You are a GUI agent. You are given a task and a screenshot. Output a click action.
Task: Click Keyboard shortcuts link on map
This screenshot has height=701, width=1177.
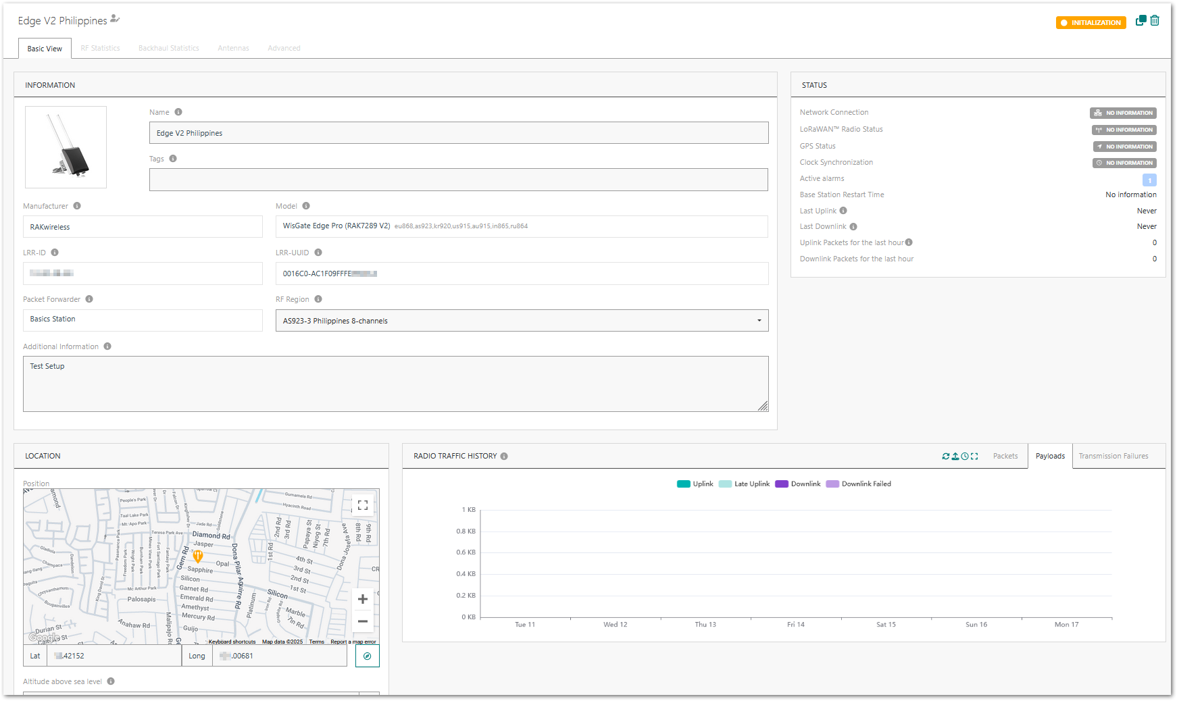(x=232, y=642)
